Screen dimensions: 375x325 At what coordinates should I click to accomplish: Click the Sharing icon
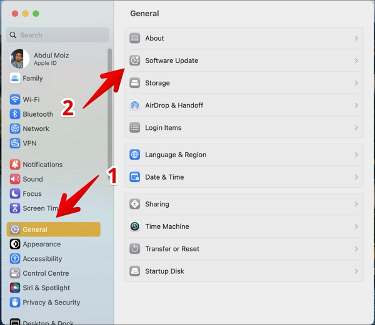point(134,204)
